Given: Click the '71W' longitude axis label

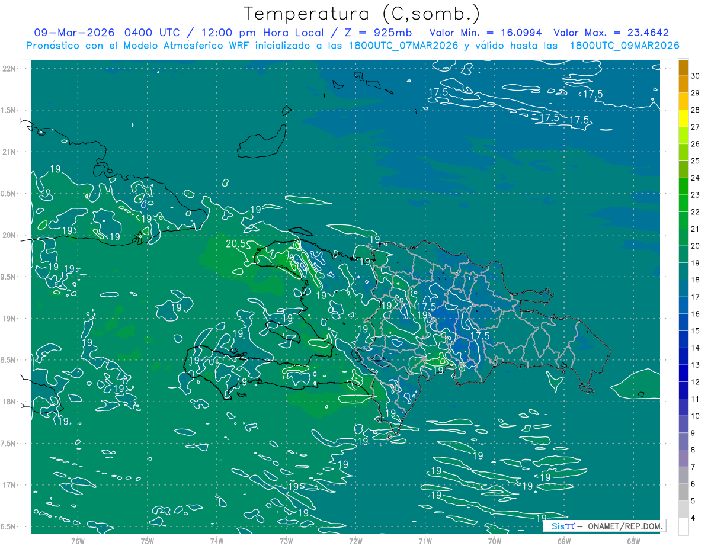Looking at the screenshot, I should (425, 541).
